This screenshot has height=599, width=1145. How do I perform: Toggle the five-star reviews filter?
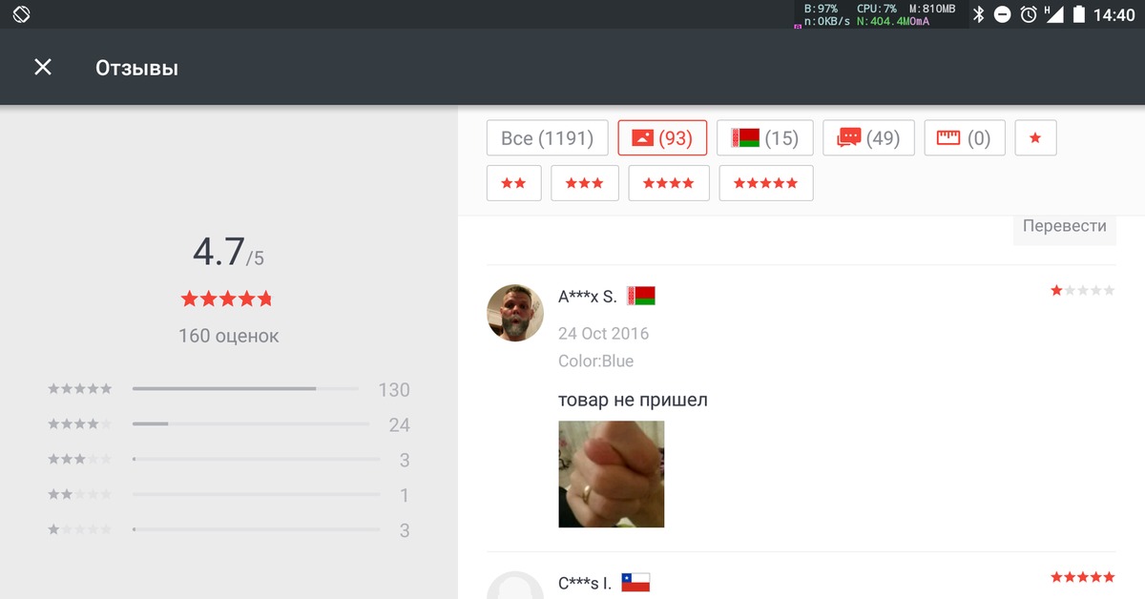click(766, 182)
